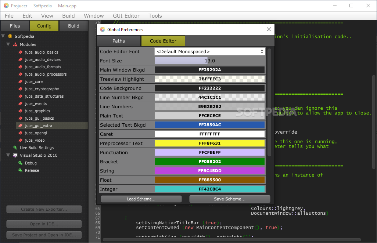The height and width of the screenshot is (243, 377).
Task: Click the Visual Studio 2010 exporter icon
Action: point(15,155)
